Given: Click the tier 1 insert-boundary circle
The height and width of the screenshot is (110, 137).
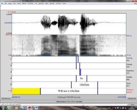Looking at the screenshot, I should pyautogui.click(x=12, y=57).
